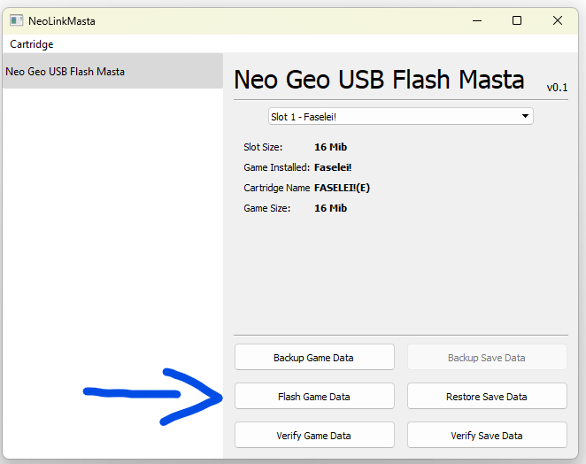Click the Cartridge Name value FASELEI!(E)
586x464 pixels.
pos(342,188)
